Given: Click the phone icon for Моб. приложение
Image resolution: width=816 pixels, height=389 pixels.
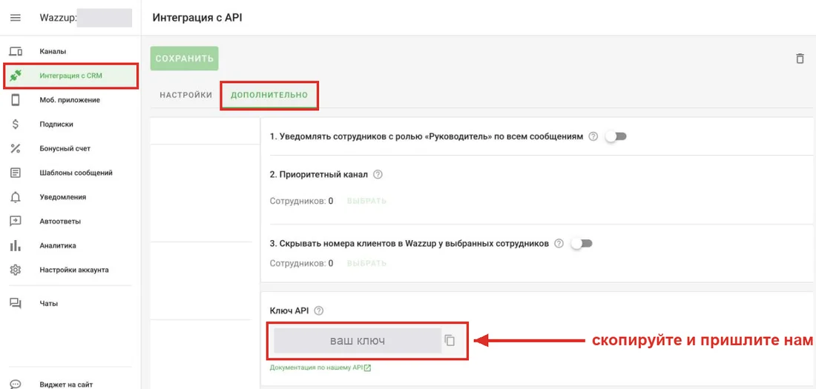Looking at the screenshot, I should click(x=16, y=100).
